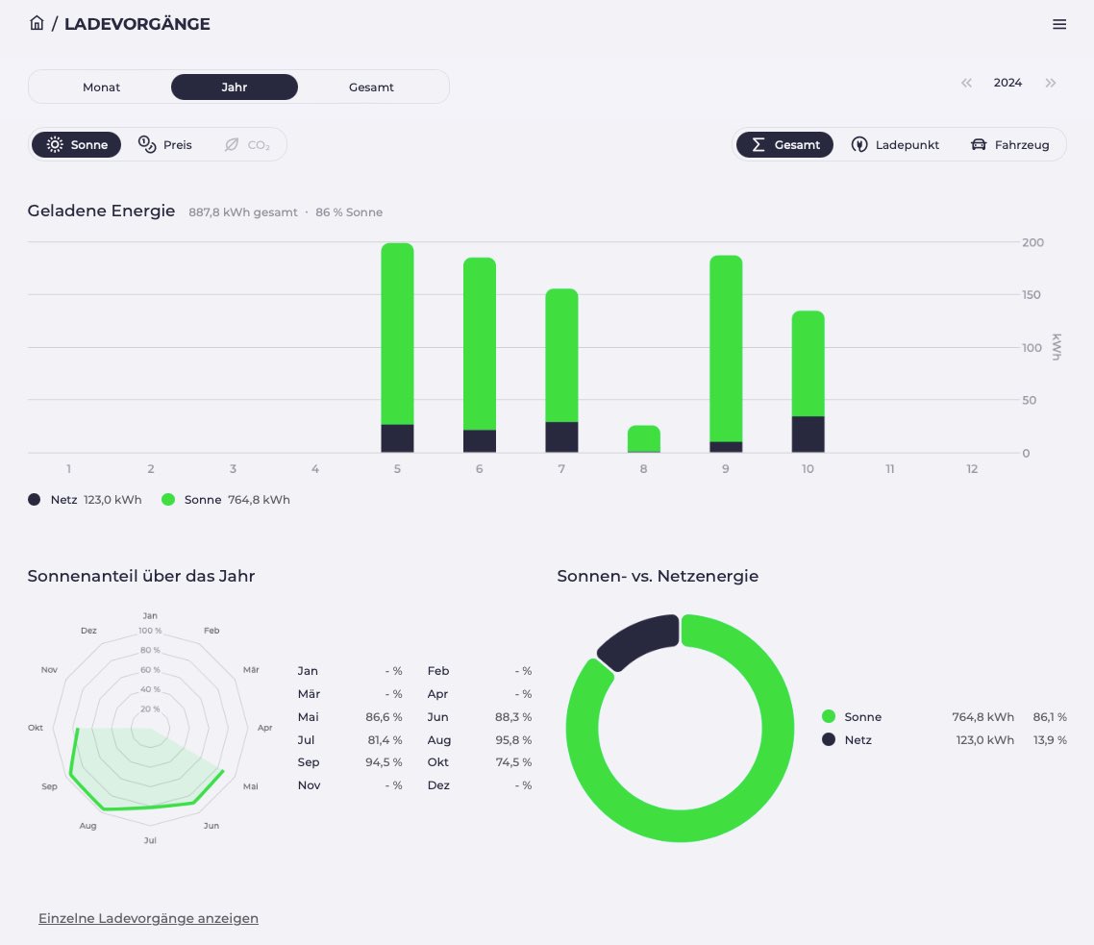Viewport: 1094px width, 945px height.
Task: Select the Jahr tab
Action: pyautogui.click(x=235, y=87)
